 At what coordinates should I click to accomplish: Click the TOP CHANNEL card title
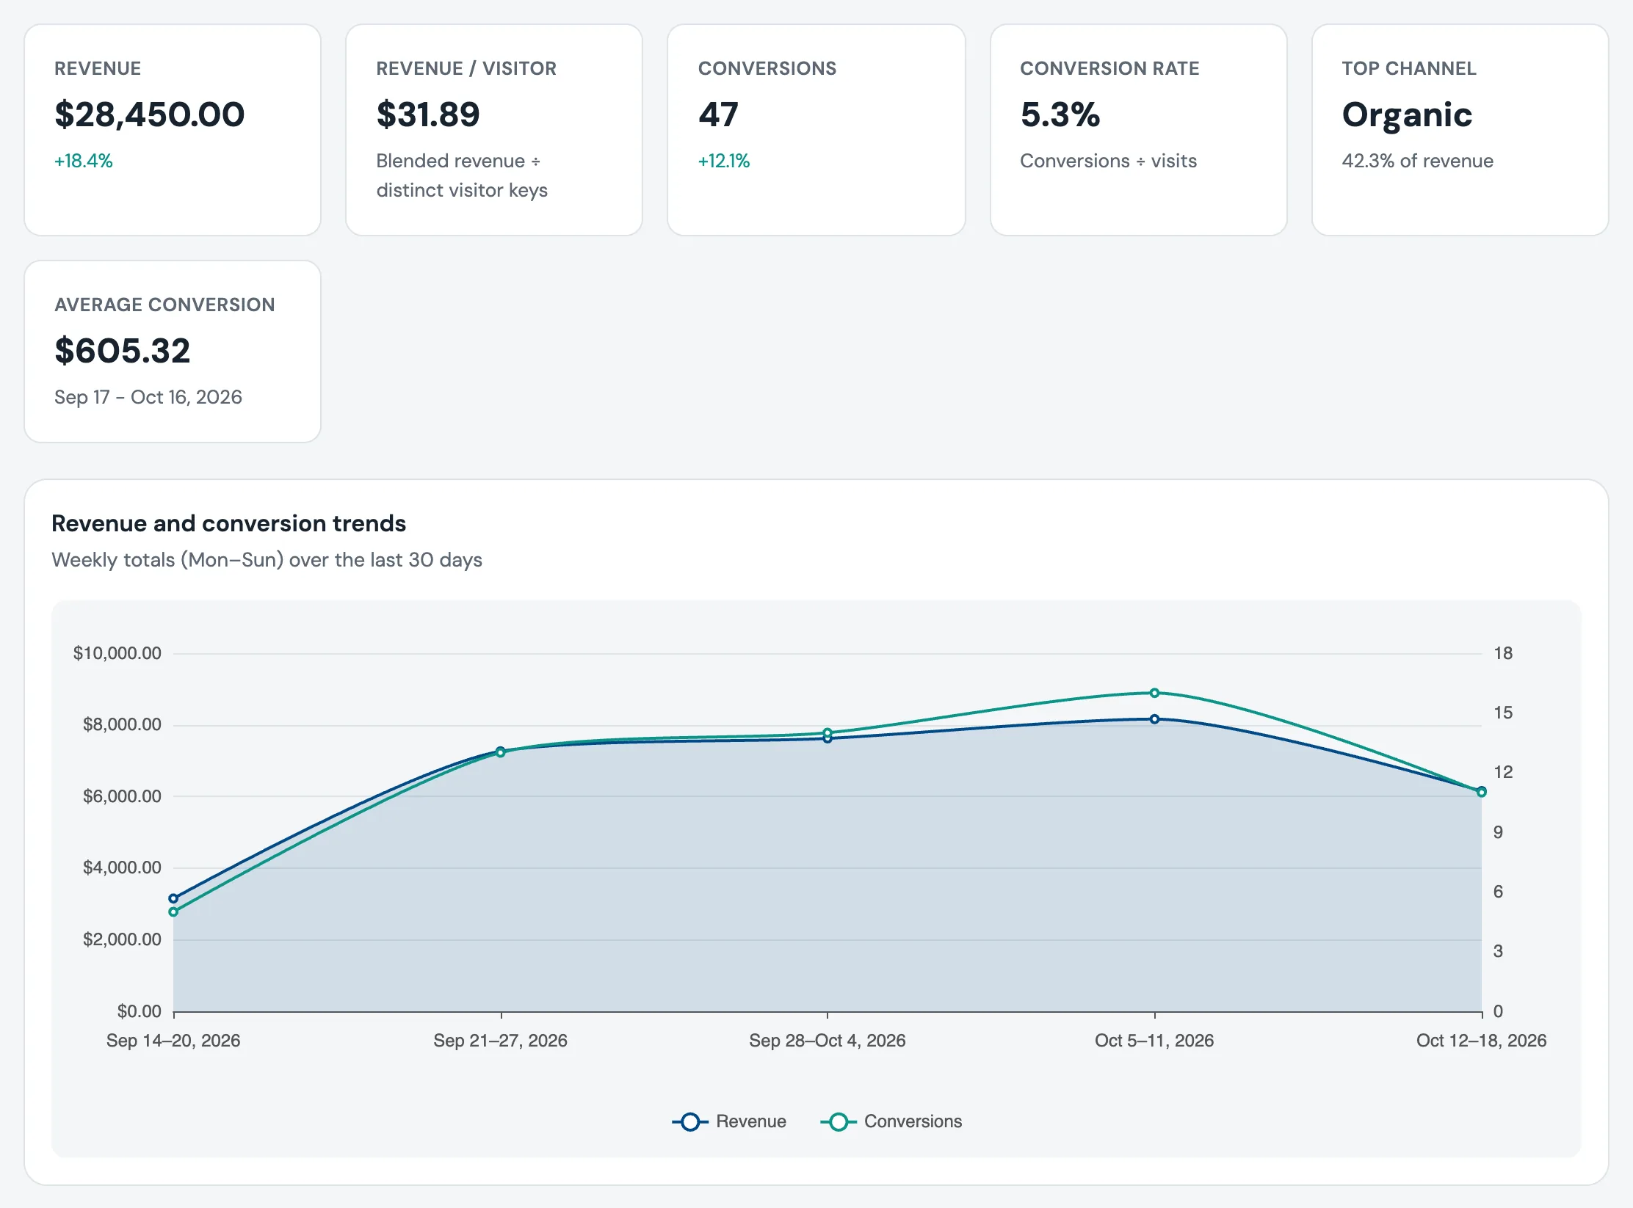[x=1409, y=68]
